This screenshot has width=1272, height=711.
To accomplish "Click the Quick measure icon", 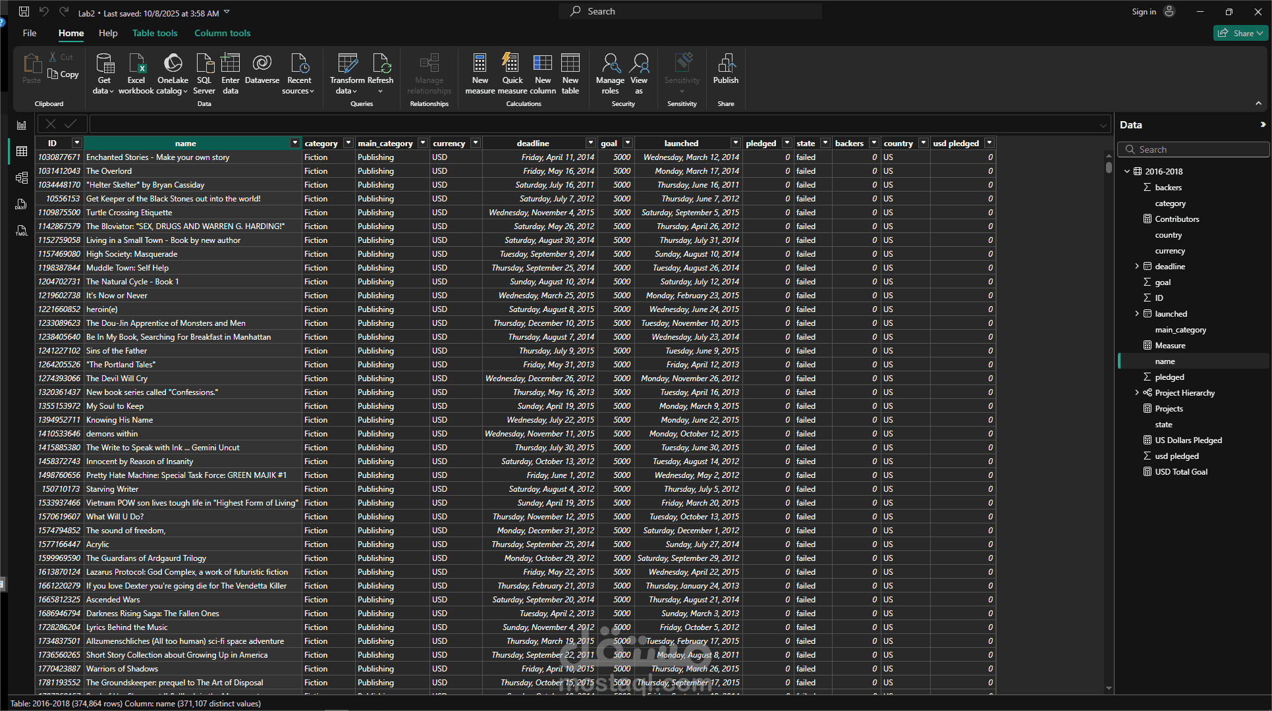I will (512, 65).
